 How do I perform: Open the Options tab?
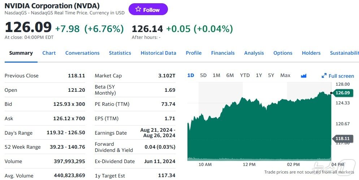(x=283, y=53)
